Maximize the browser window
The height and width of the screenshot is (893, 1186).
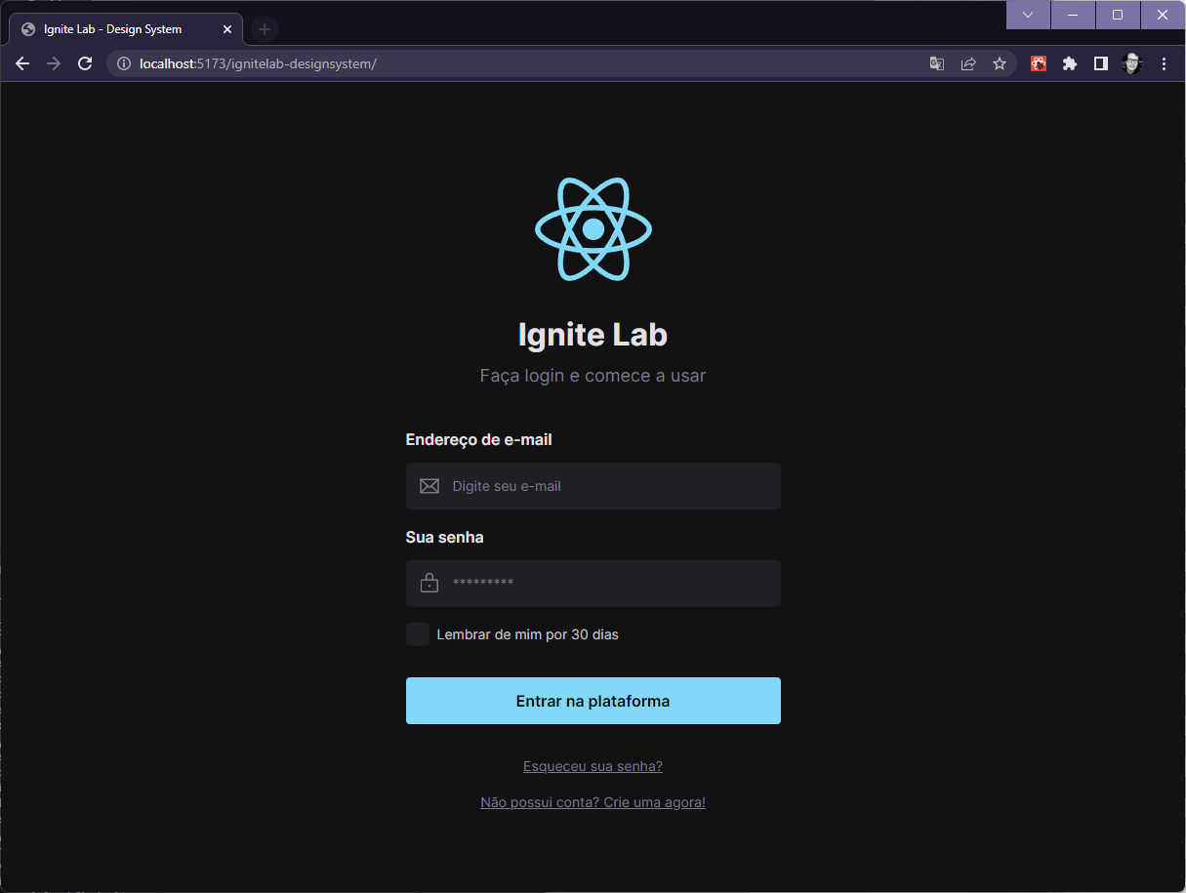coord(1118,15)
